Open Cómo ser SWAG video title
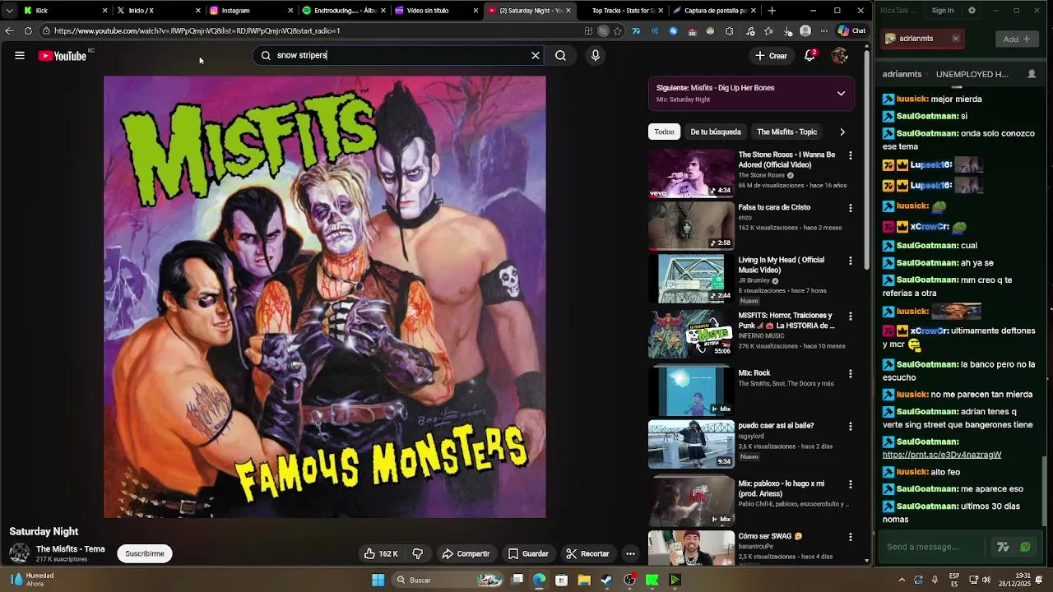 coord(770,536)
